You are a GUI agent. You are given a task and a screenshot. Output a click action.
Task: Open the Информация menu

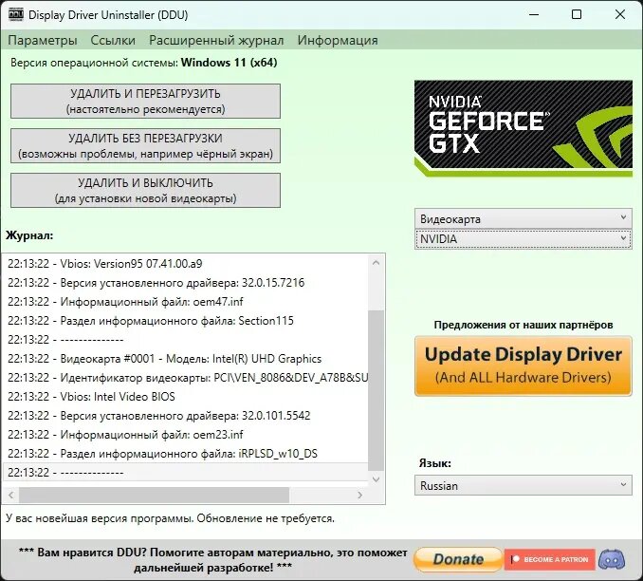point(338,40)
